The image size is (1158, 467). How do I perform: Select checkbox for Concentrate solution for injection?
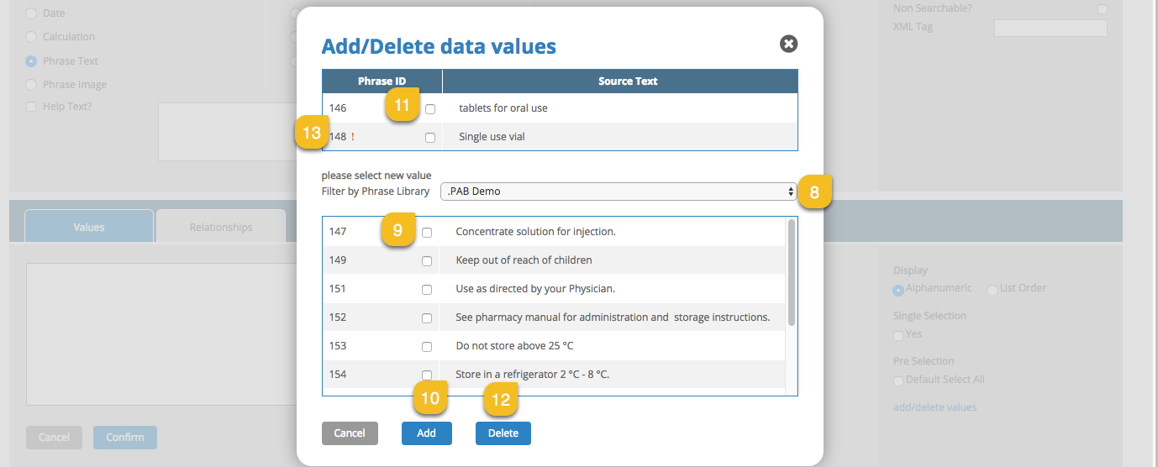click(427, 233)
